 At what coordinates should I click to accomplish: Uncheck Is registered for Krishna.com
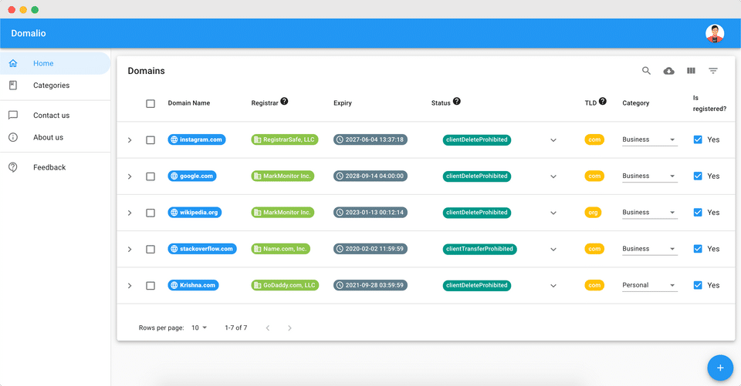point(698,285)
